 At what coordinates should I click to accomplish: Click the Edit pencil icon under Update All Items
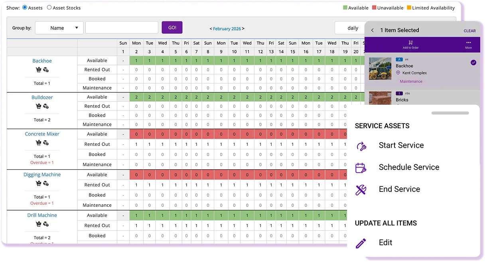pyautogui.click(x=361, y=242)
